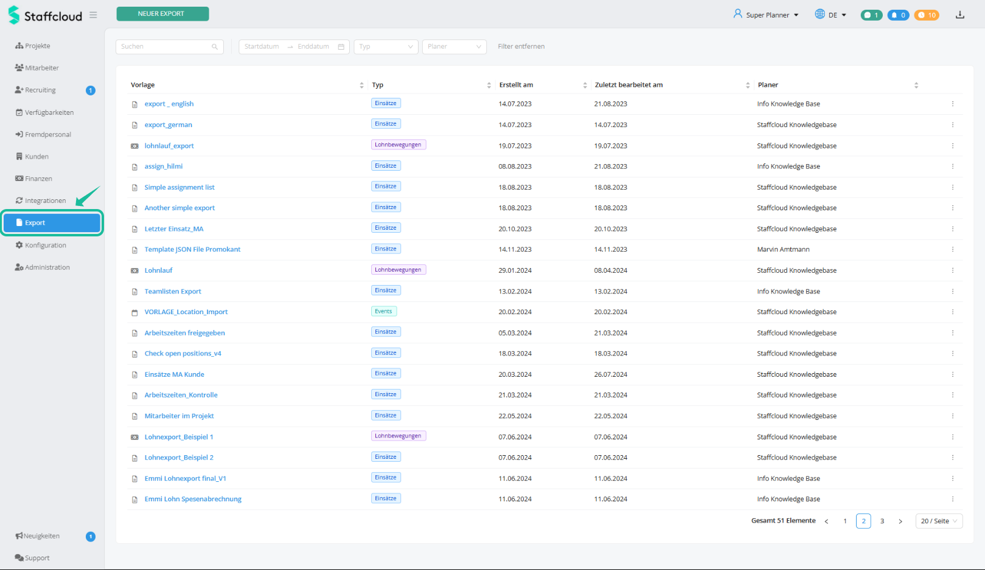Click money icon beside Lohnexport_Beispiel 1
Screen dimensions: 985x570
(134, 437)
